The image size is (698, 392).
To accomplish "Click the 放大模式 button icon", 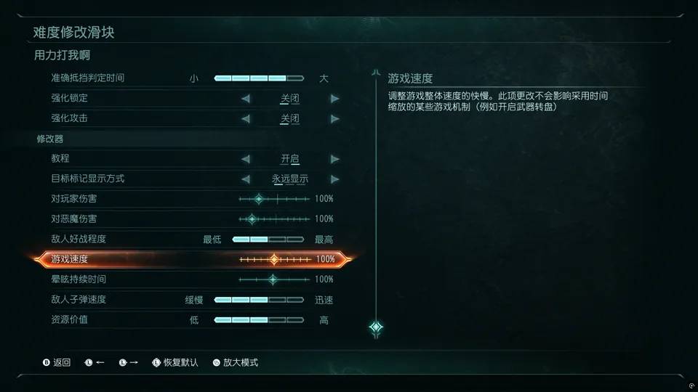I will [217, 363].
